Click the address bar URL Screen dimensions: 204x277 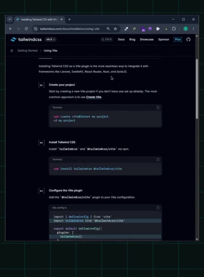(70, 29)
